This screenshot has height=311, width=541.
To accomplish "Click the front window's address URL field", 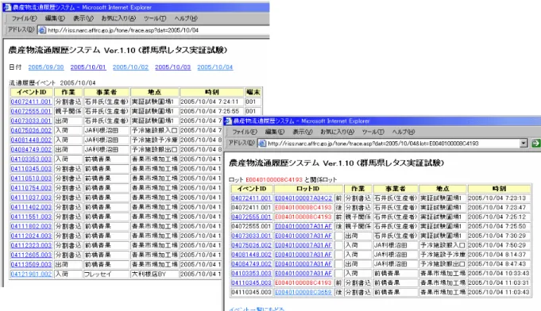I will click(393, 144).
